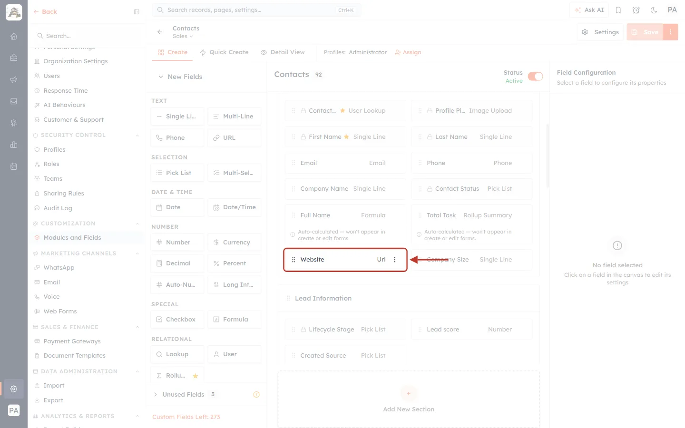
Task: Open the alarm clock reminders icon
Action: (x=636, y=10)
